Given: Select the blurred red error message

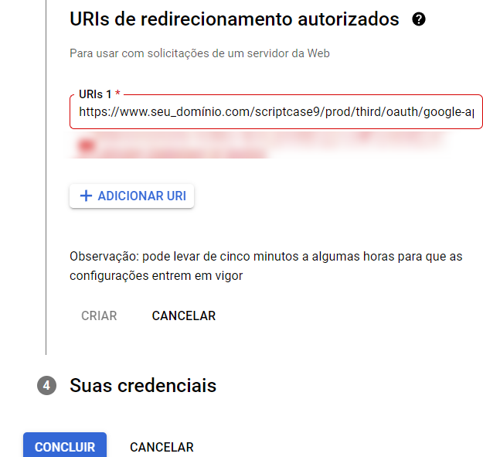Looking at the screenshot, I should tap(259, 145).
